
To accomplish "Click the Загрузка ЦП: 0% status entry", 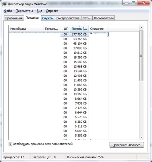I will (44, 157).
